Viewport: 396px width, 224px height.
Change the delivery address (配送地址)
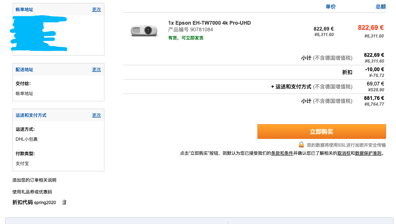[96, 69]
